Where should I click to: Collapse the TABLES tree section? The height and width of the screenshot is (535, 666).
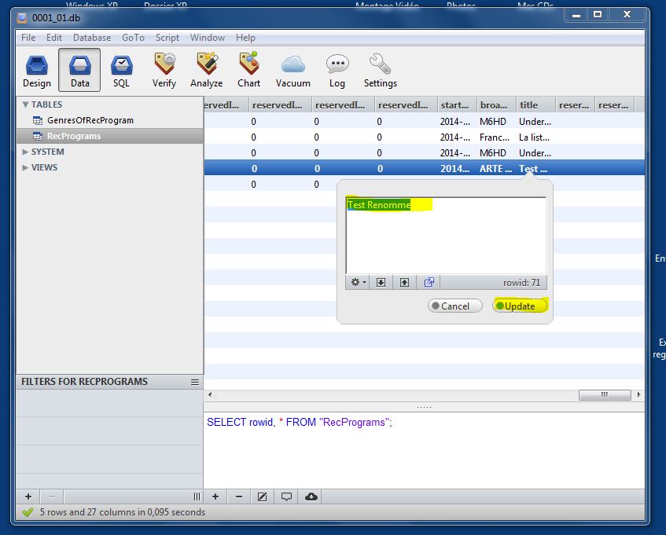(x=25, y=104)
